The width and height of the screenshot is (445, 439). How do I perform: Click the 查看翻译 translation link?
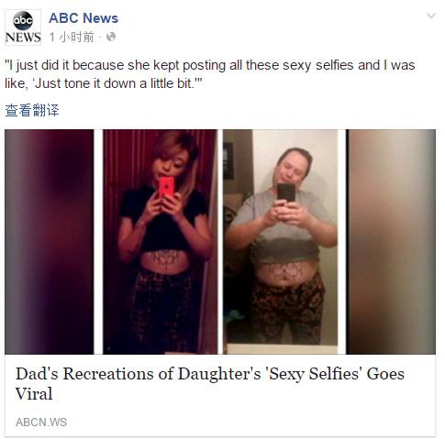(x=32, y=110)
